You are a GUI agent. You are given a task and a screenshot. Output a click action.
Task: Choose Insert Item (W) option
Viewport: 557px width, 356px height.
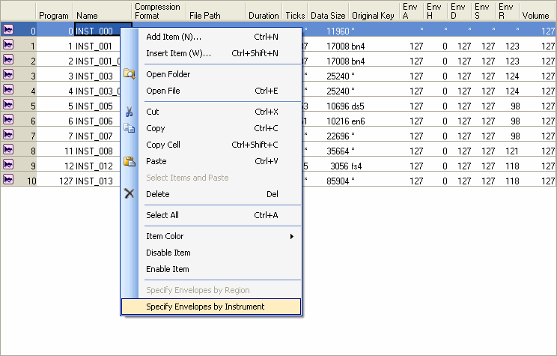[178, 53]
